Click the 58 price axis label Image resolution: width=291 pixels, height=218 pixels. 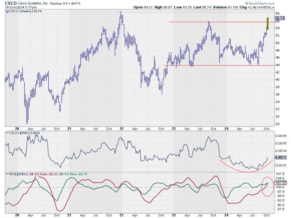tap(278, 13)
